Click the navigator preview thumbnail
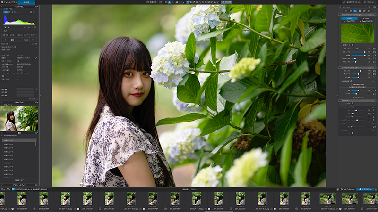 point(19,119)
